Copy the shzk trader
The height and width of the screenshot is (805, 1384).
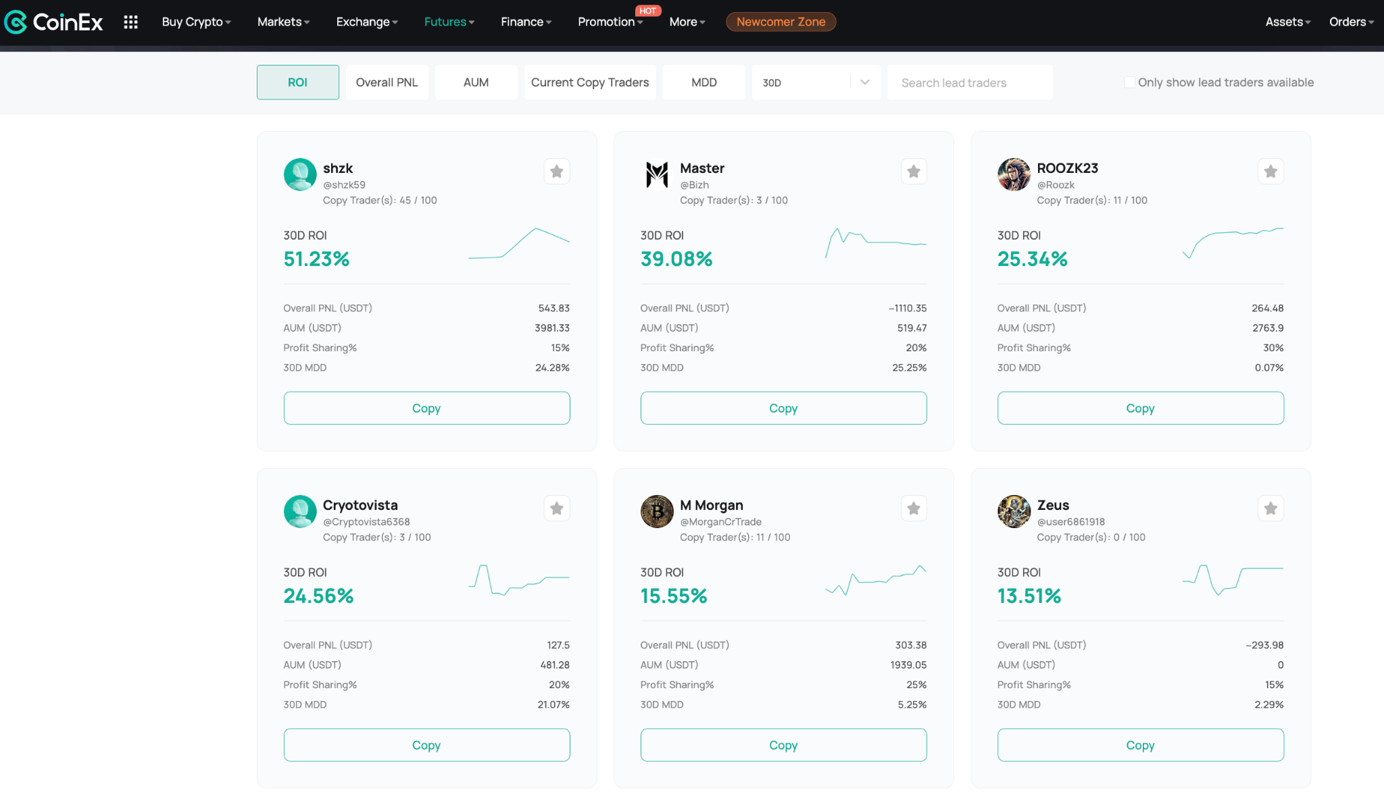(426, 409)
